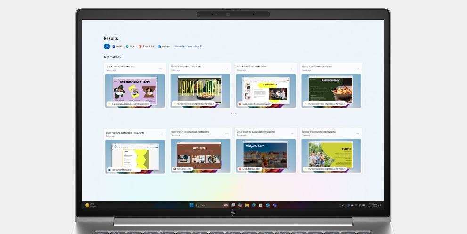Open more options on Farm to Table card

point(227,68)
